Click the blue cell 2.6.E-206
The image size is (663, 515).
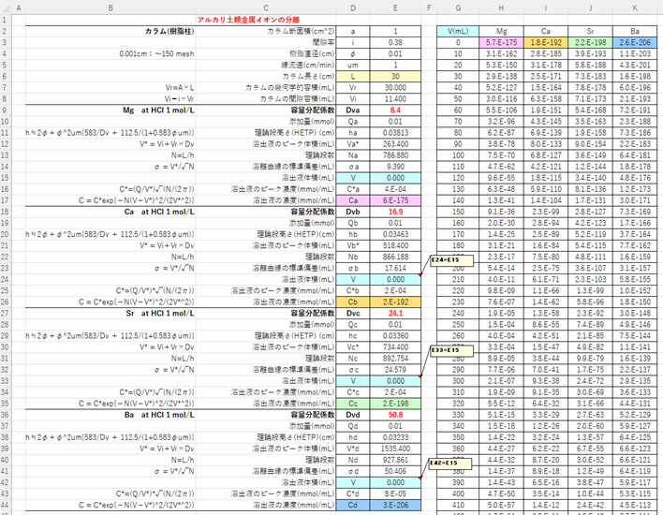click(635, 43)
